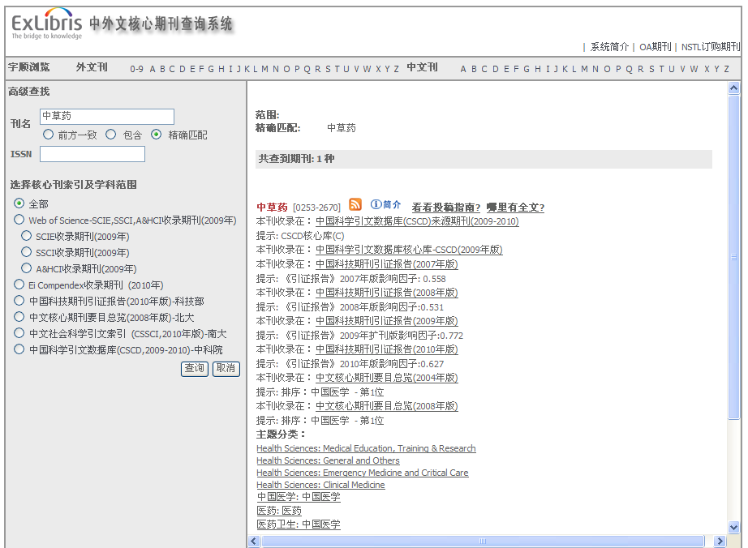Open the 看看投稿指南? link
Screen dimensions: 748x548
[x=446, y=208]
